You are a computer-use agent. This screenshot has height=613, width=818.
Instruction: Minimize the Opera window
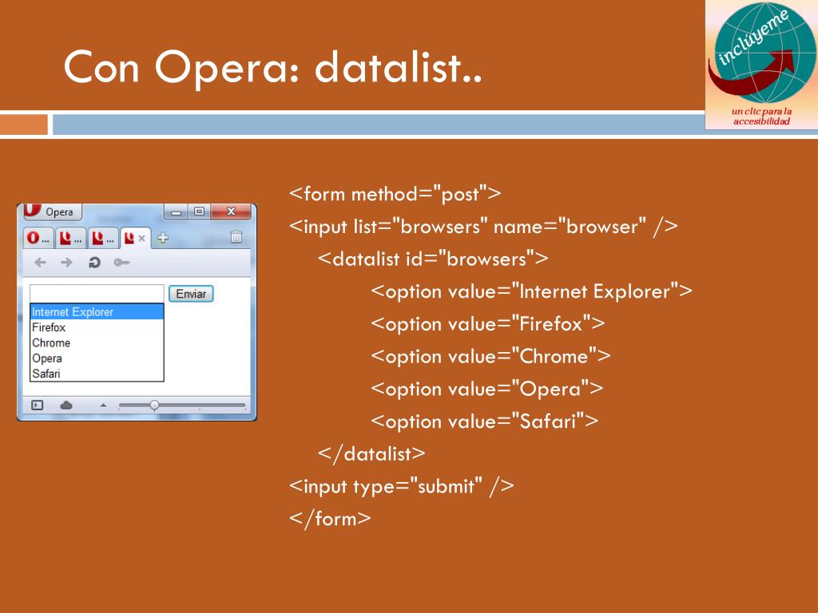click(x=177, y=212)
